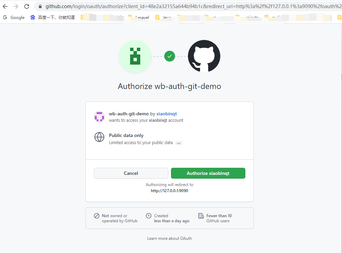342x253 pixels.
Task: Open the Google bookmark
Action: [14, 18]
